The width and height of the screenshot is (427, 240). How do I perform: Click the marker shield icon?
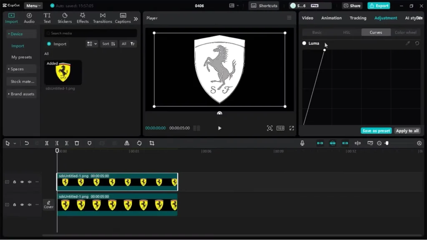(x=89, y=143)
